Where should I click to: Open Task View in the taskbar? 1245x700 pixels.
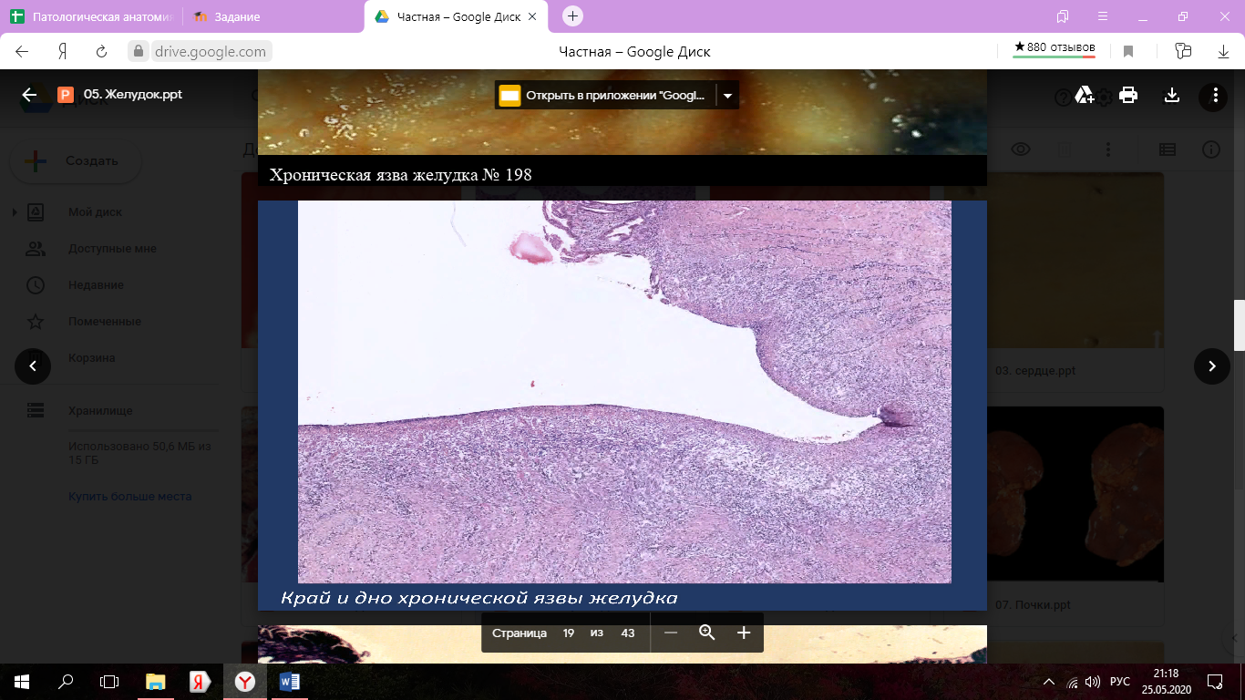[109, 682]
